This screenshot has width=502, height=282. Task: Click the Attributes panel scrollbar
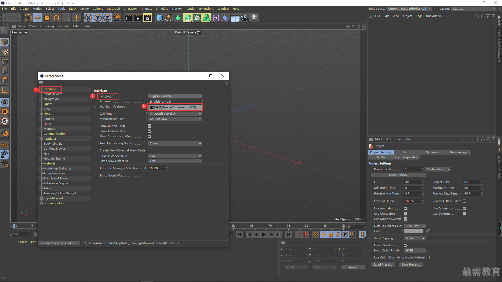(500, 229)
